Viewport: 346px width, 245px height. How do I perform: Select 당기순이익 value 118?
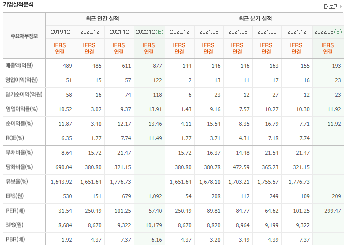coord(157,95)
